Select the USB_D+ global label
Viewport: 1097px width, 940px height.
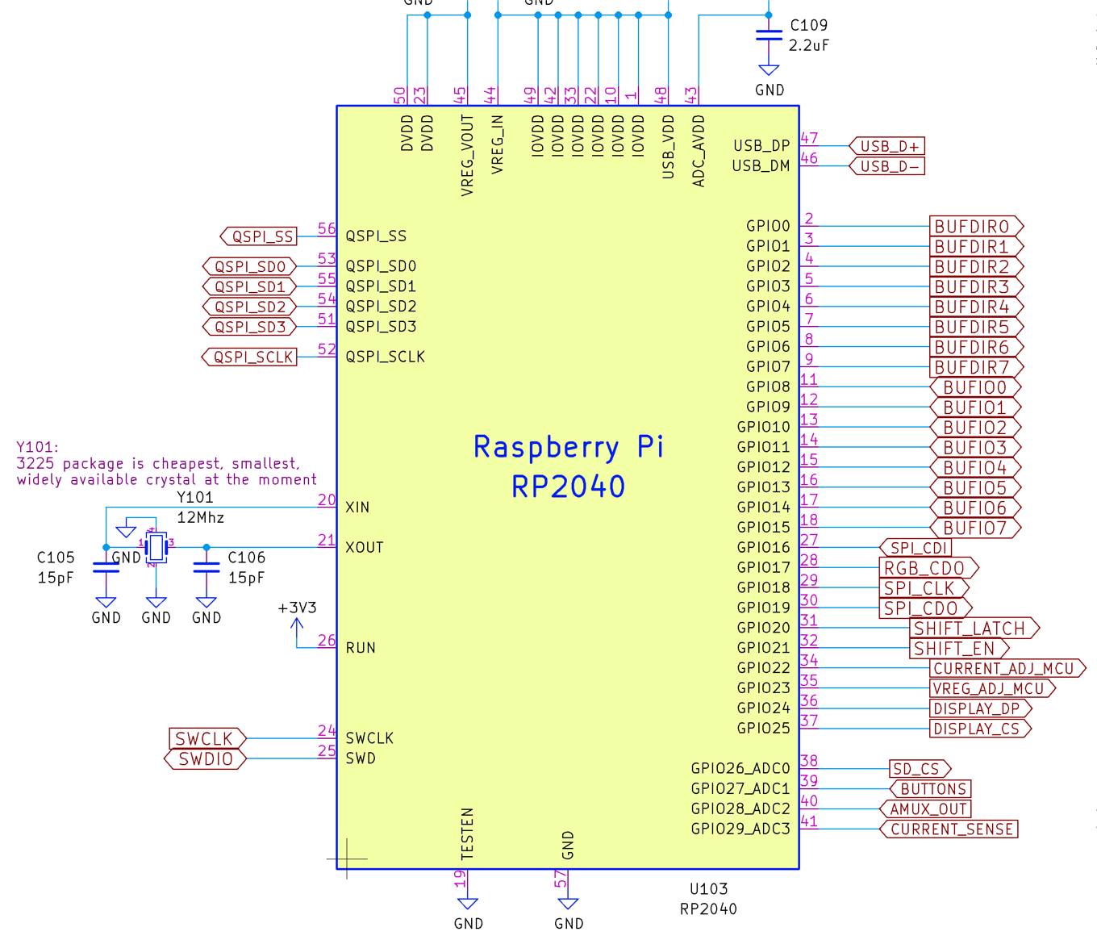(x=886, y=146)
